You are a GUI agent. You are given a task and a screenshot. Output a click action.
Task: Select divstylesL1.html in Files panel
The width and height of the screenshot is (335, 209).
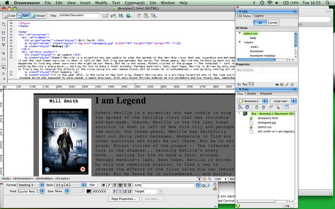pyautogui.click(x=268, y=118)
